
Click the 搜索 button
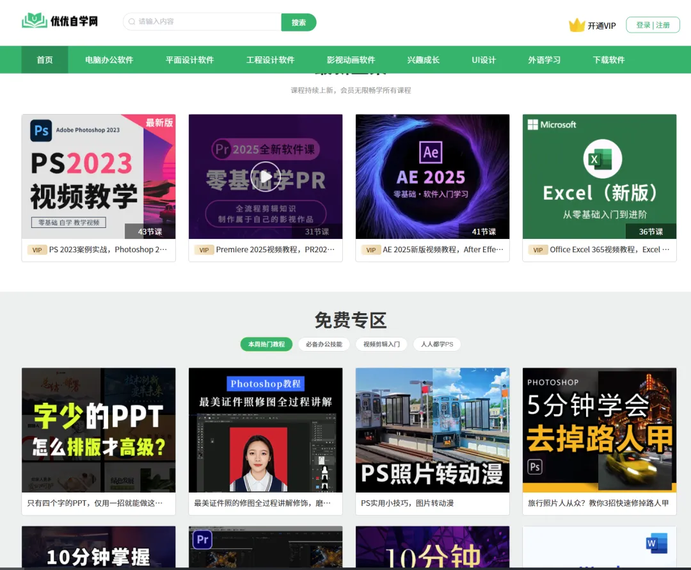(x=298, y=22)
